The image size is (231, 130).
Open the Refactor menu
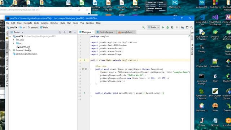click(x=54, y=23)
